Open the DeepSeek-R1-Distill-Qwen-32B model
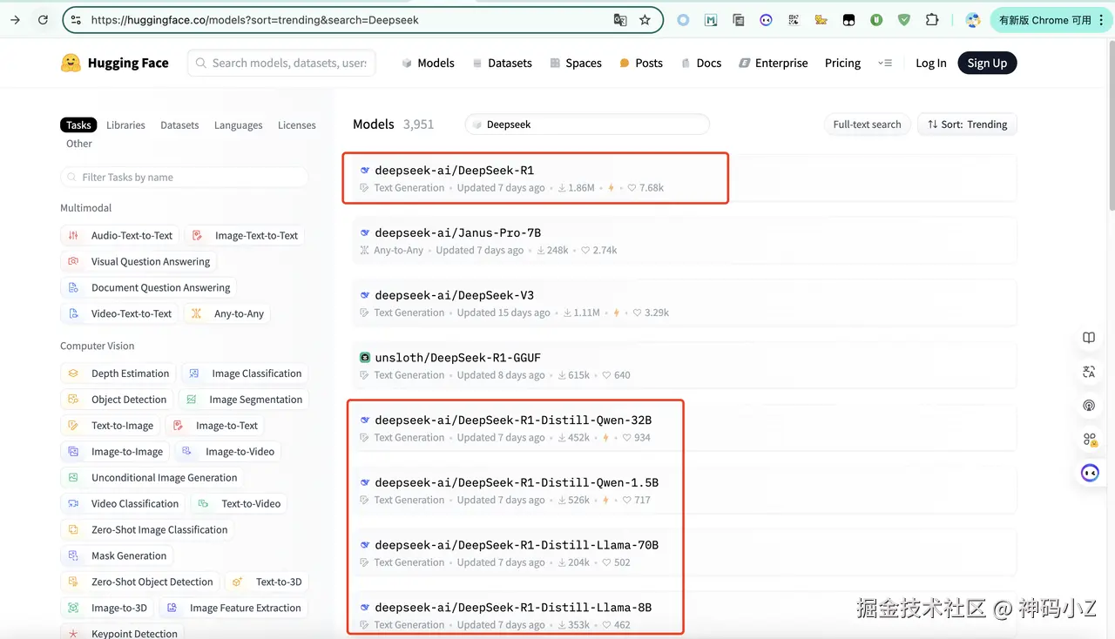This screenshot has width=1115, height=639. (x=685, y=428)
